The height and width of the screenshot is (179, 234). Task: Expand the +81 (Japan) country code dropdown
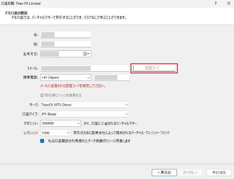89,77
